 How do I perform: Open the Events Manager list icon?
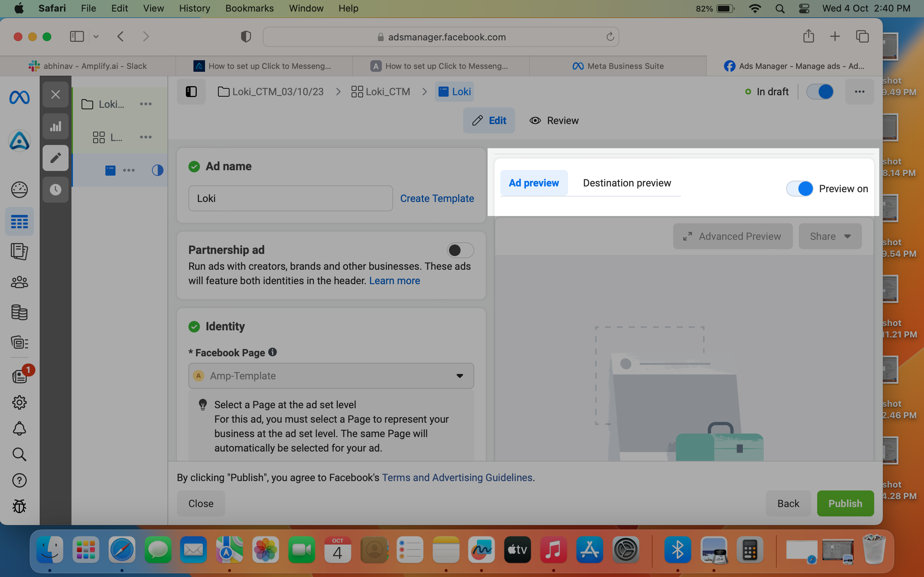pos(19,343)
